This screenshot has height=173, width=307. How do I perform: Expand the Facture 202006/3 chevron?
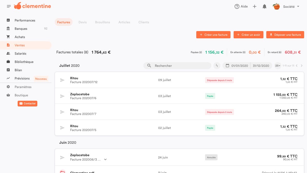point(105,160)
